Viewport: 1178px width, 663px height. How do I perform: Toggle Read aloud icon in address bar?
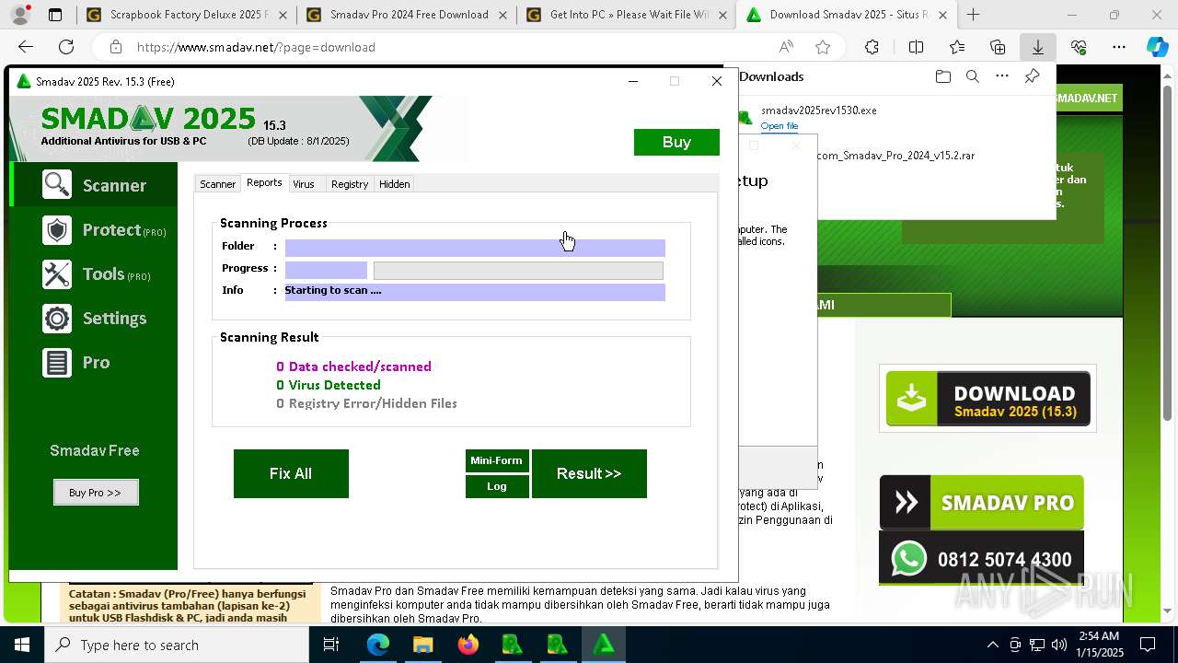pos(786,47)
